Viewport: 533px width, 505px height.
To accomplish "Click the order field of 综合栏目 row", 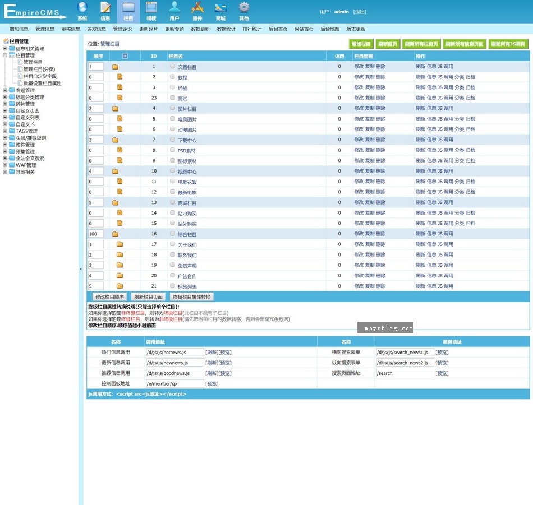I will click(96, 234).
